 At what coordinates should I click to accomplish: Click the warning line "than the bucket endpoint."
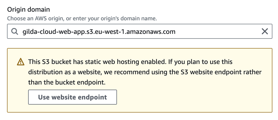point(67,82)
